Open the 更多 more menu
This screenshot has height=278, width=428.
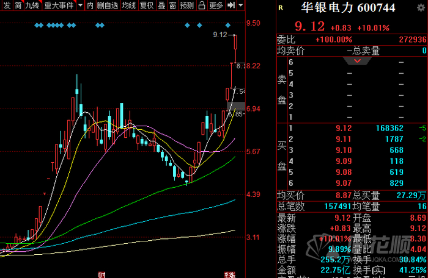click(x=216, y=5)
